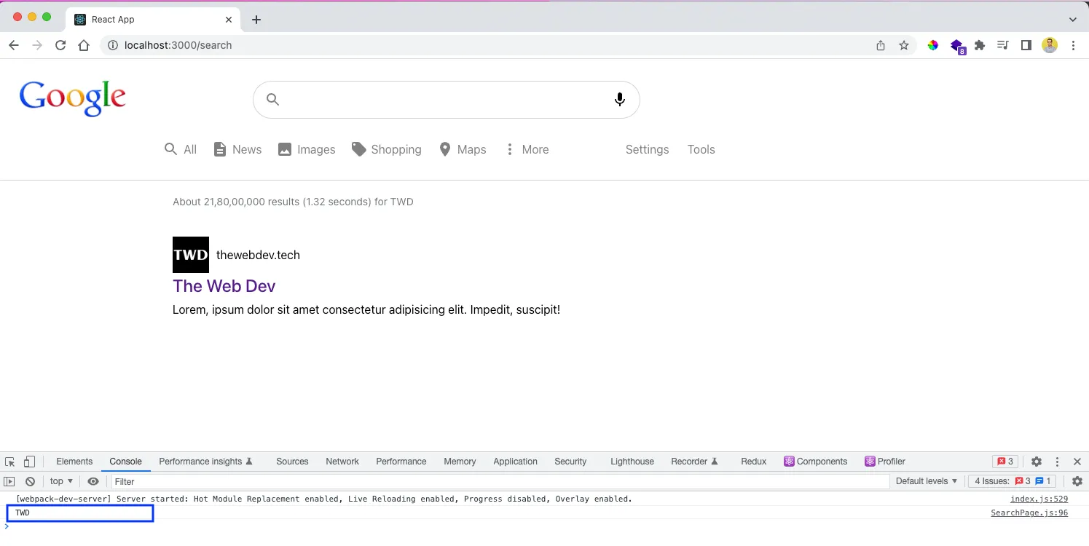Click the site info icon in address bar
The height and width of the screenshot is (546, 1089).
[113, 45]
